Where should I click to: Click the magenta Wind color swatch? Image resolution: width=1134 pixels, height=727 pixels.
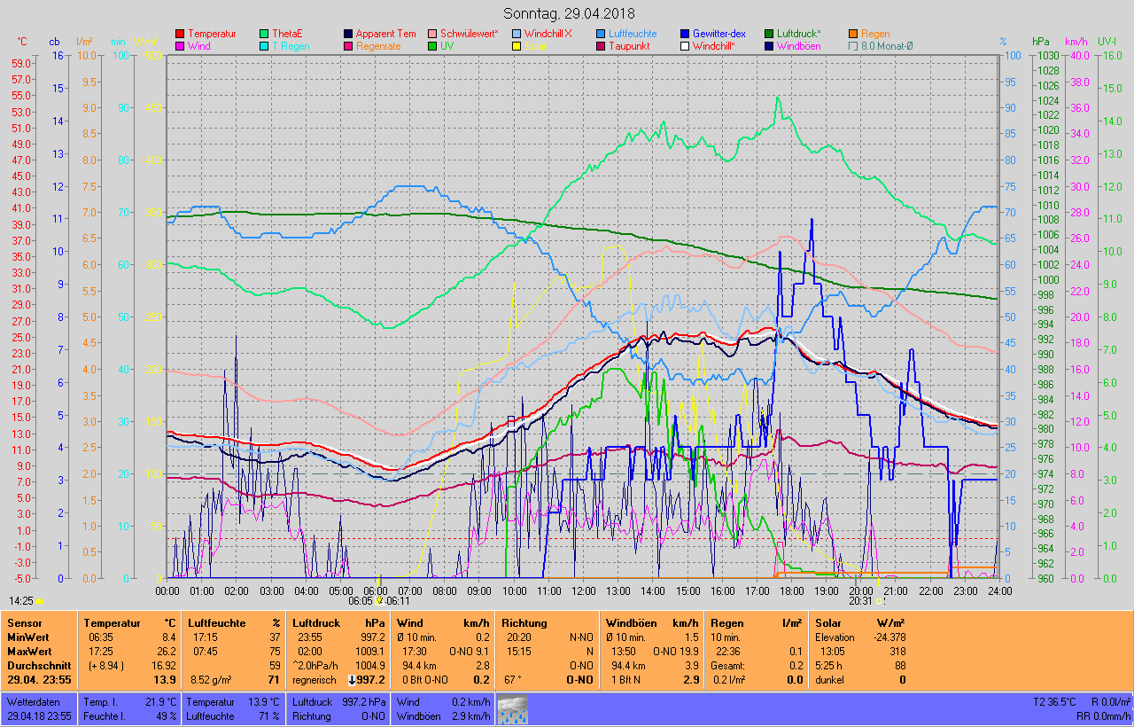pyautogui.click(x=181, y=46)
